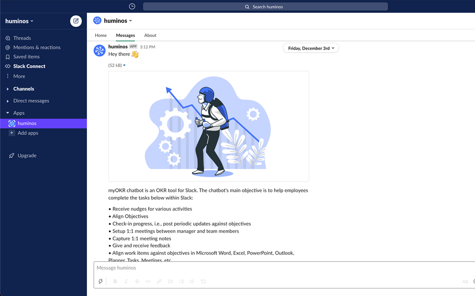Open the history clock icon
This screenshot has width=475, height=296.
click(132, 6)
